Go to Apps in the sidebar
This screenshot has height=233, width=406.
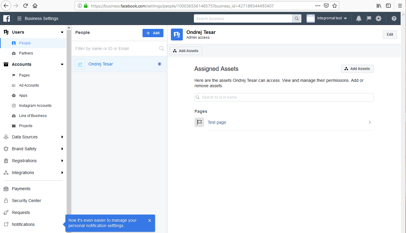click(x=23, y=96)
